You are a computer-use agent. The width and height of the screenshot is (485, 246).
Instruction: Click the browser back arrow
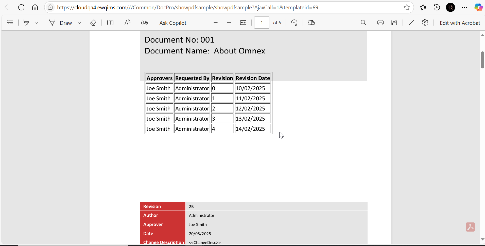[x=8, y=7]
